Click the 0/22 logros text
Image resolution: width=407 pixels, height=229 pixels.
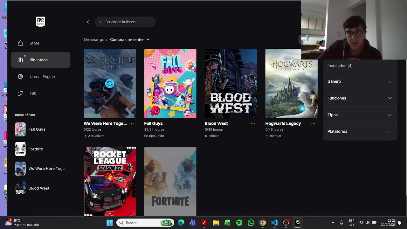(x=93, y=129)
